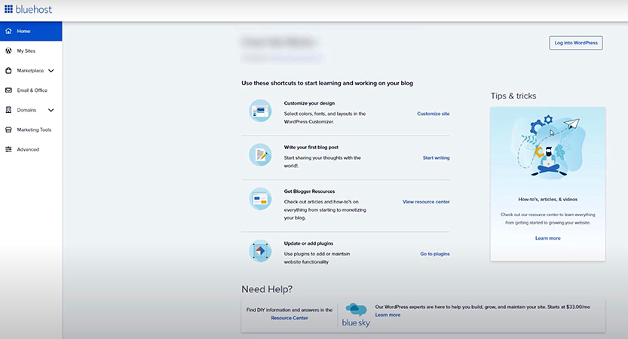Click the Home house icon in sidebar
This screenshot has height=339, width=628.
[8, 31]
